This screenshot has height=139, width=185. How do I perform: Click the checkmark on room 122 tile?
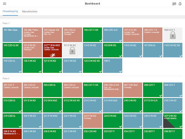click(81, 72)
